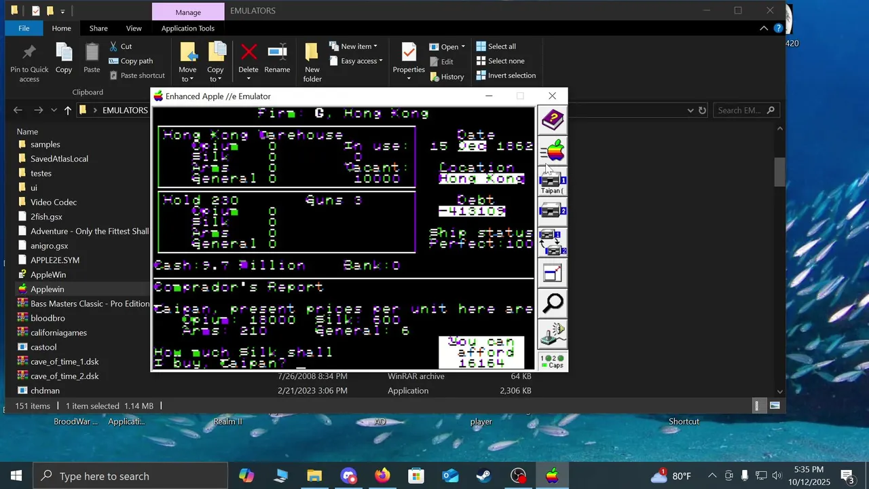
Task: Open the Copy to dropdown
Action: [215, 62]
